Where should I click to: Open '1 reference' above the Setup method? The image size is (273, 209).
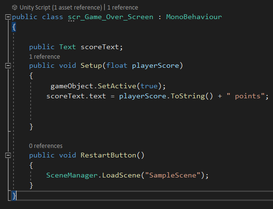[45, 57]
